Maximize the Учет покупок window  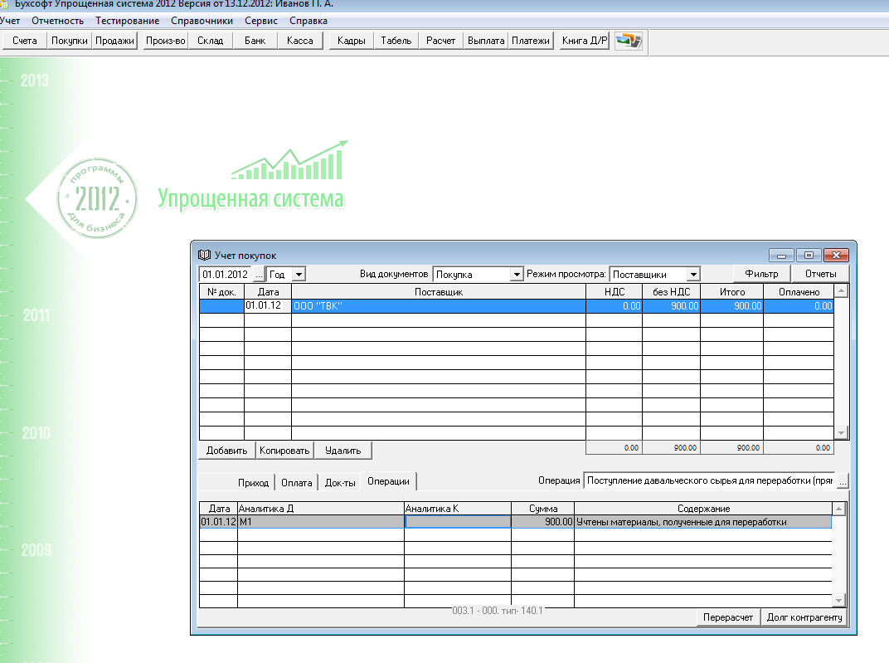(809, 256)
